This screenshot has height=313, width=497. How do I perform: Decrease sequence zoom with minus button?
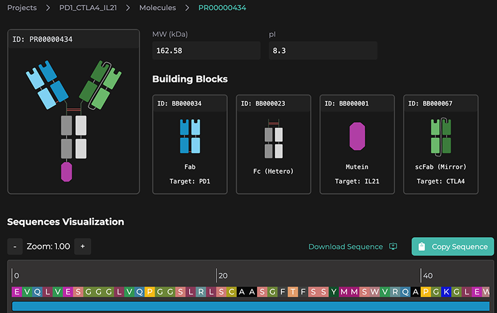(x=15, y=246)
